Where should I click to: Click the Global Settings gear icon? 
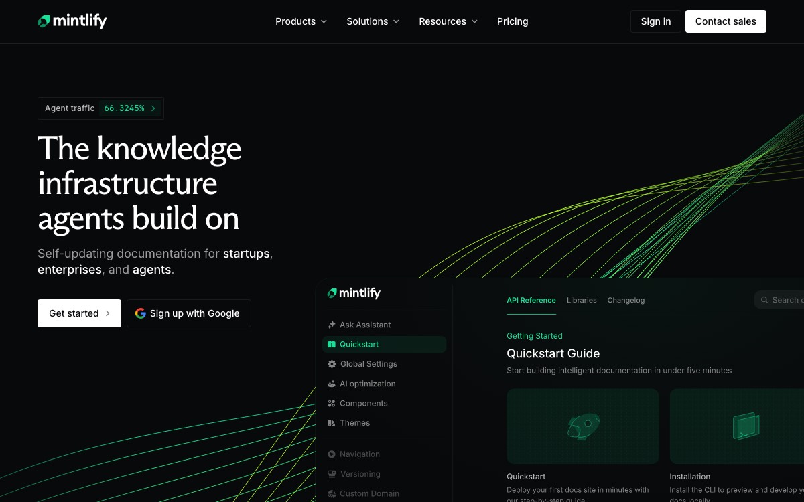coord(332,364)
